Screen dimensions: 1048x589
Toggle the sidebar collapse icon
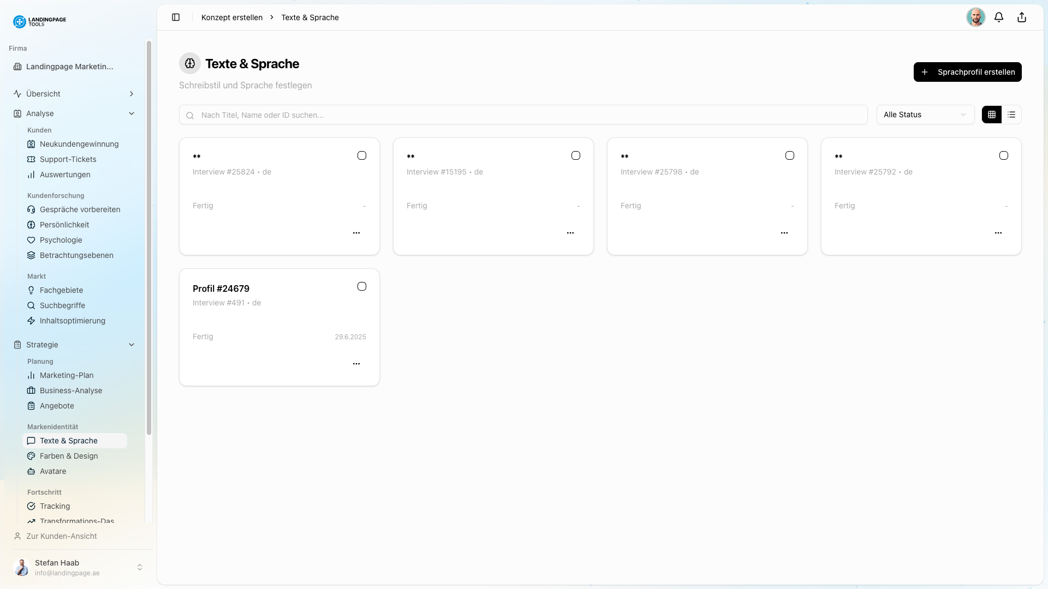pyautogui.click(x=176, y=17)
